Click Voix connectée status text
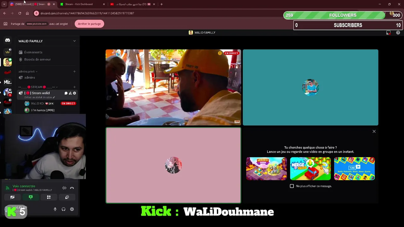404x227 pixels. (24, 186)
